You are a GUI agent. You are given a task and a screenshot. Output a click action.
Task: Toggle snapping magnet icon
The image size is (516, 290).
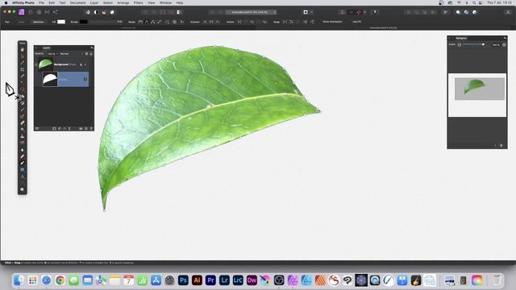pos(359,12)
